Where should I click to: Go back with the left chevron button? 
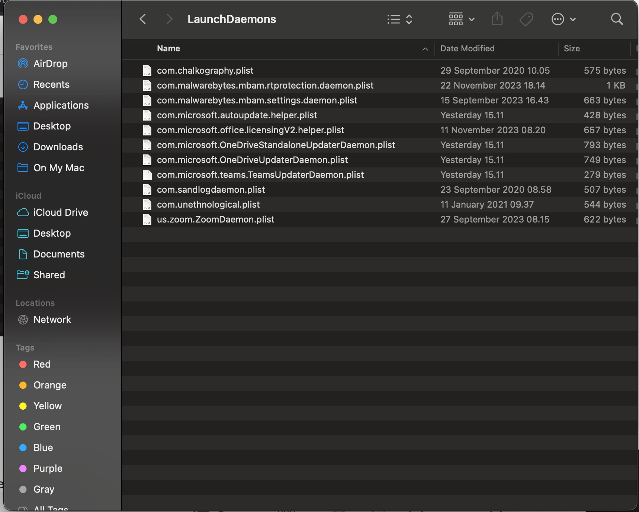143,19
